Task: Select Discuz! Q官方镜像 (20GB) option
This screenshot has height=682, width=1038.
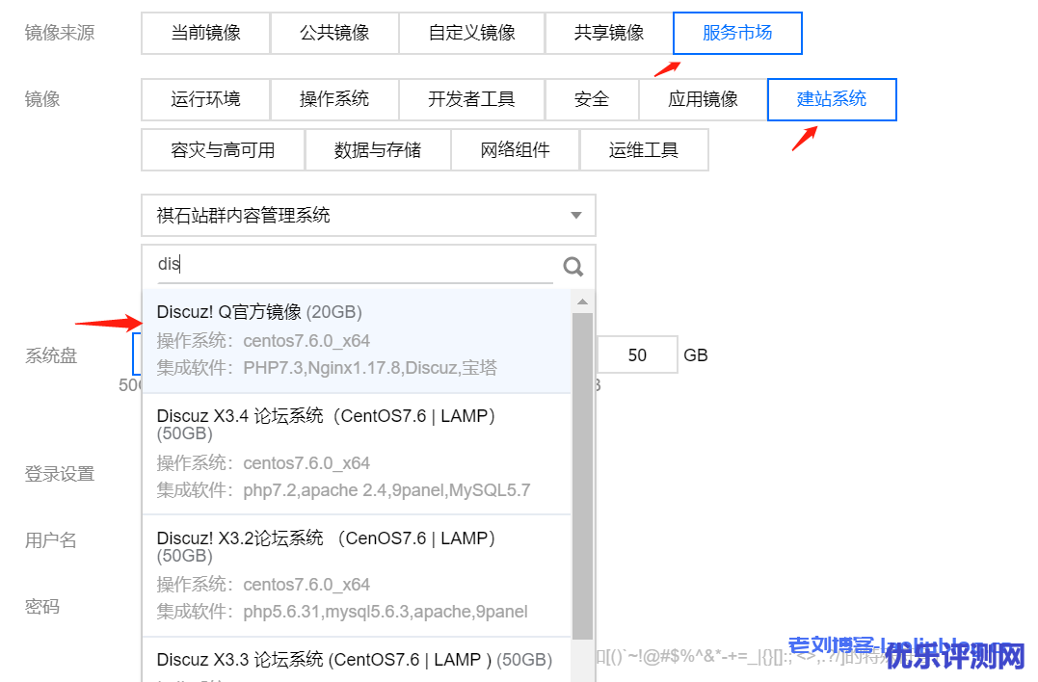Action: click(x=357, y=341)
